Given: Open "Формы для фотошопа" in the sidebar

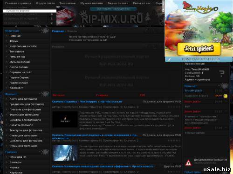Looking at the screenshot, I should [x=24, y=115].
